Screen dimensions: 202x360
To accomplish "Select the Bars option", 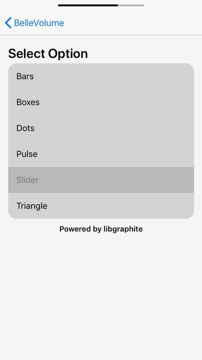I will pyautogui.click(x=101, y=76).
